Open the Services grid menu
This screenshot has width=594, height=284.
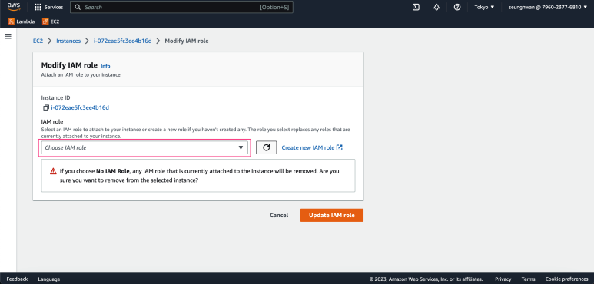pyautogui.click(x=49, y=7)
